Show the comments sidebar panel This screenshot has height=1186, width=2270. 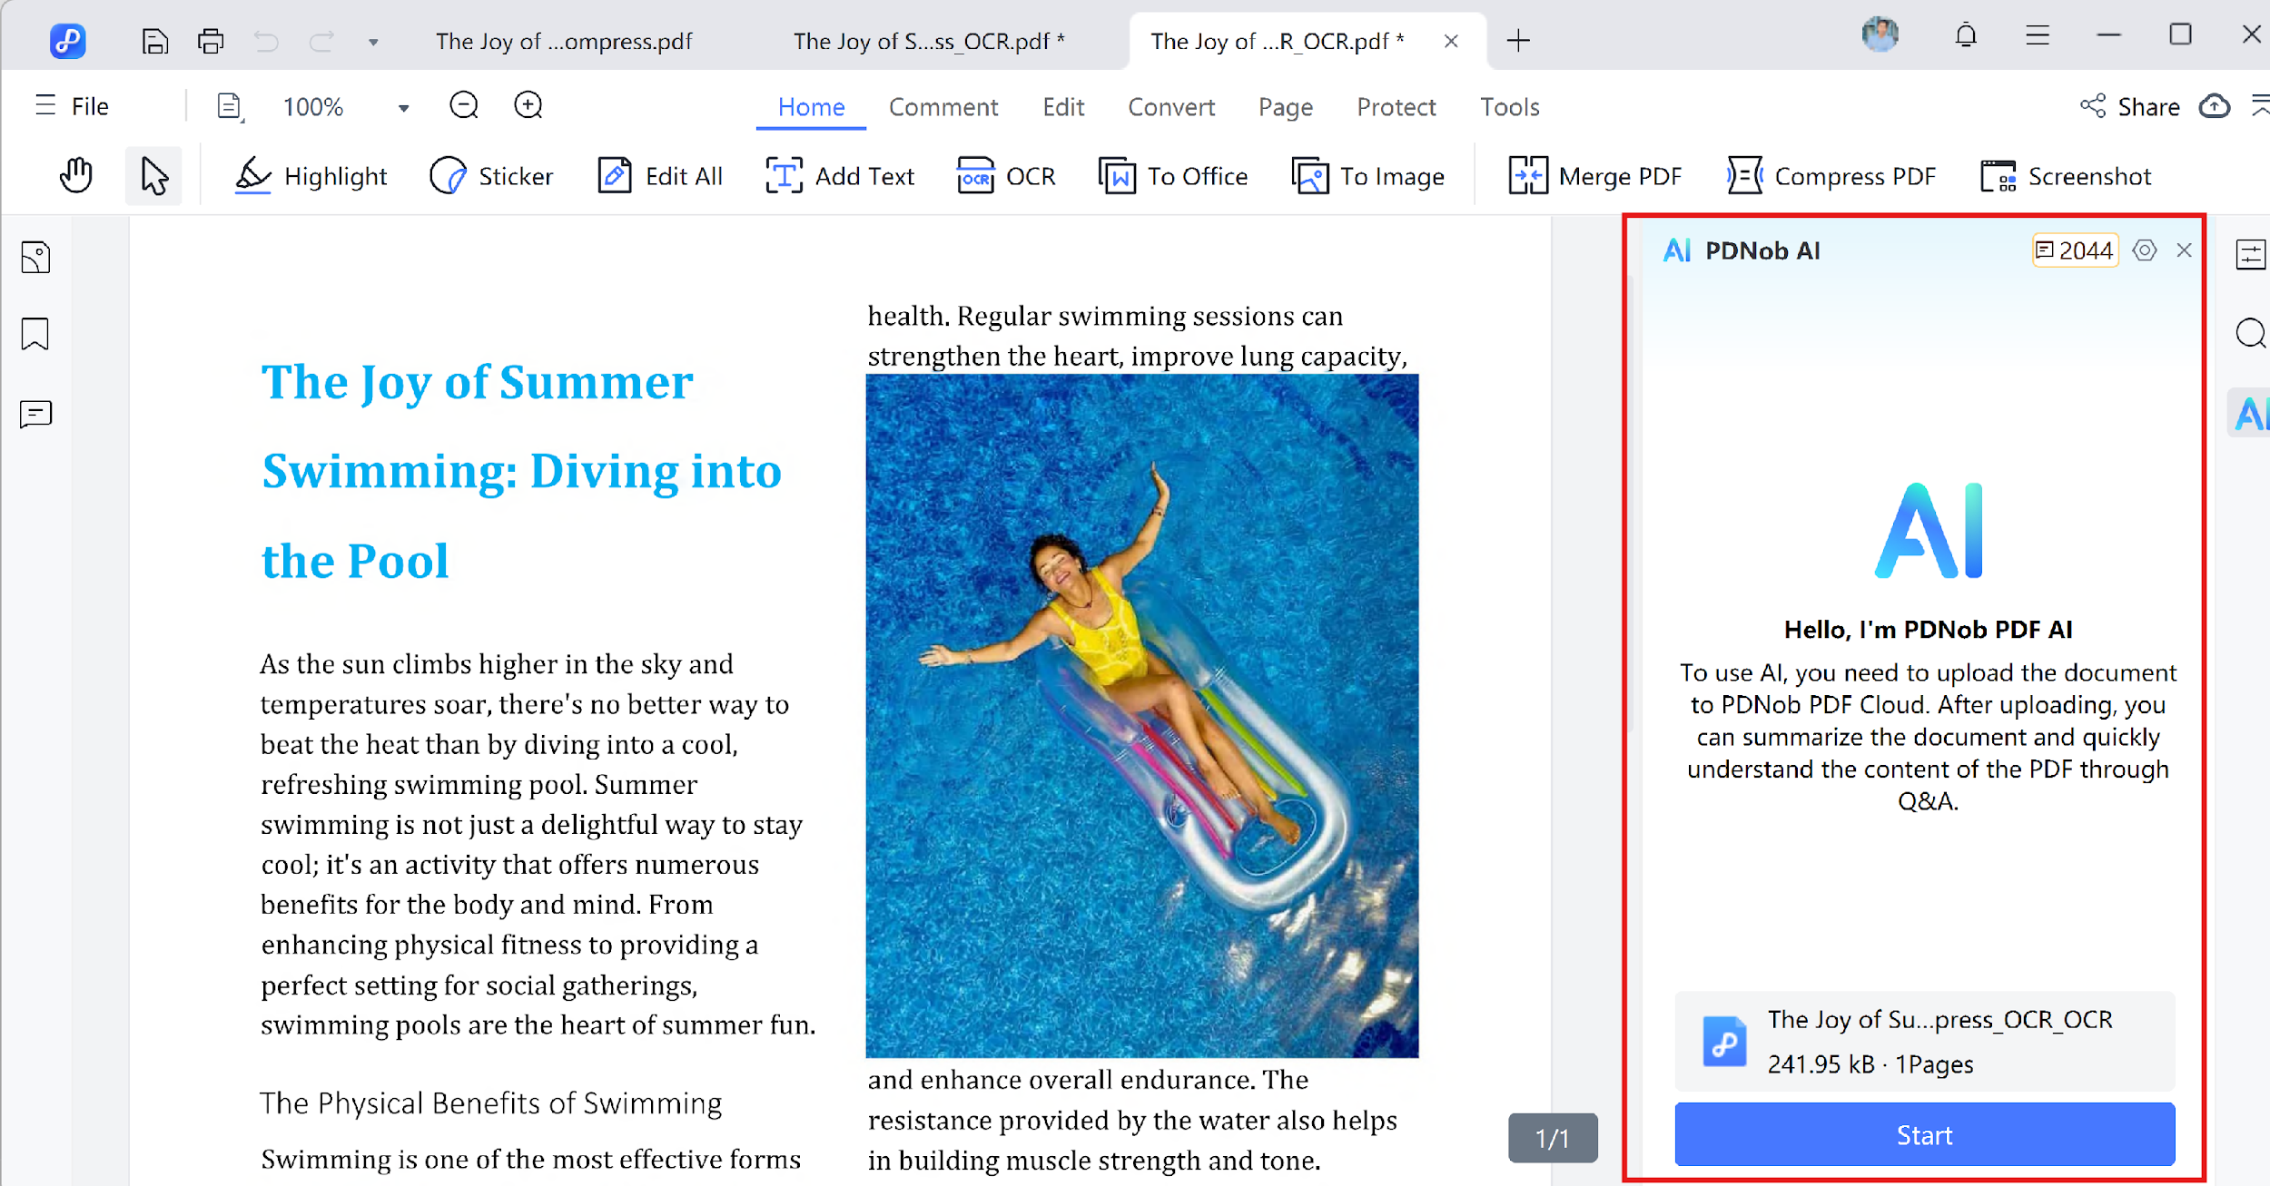tap(35, 415)
